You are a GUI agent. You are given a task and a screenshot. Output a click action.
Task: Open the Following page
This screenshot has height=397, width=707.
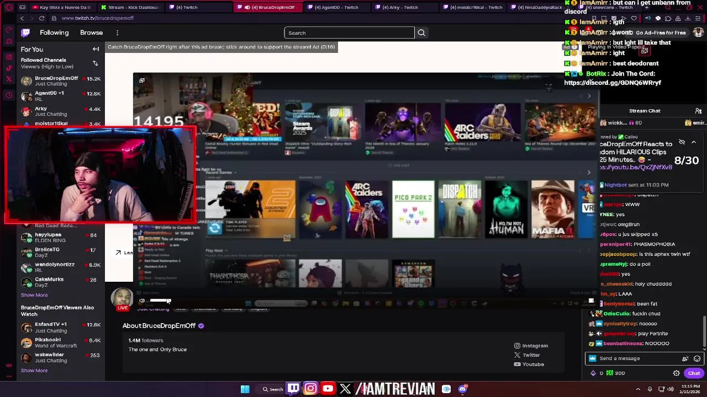coord(54,33)
